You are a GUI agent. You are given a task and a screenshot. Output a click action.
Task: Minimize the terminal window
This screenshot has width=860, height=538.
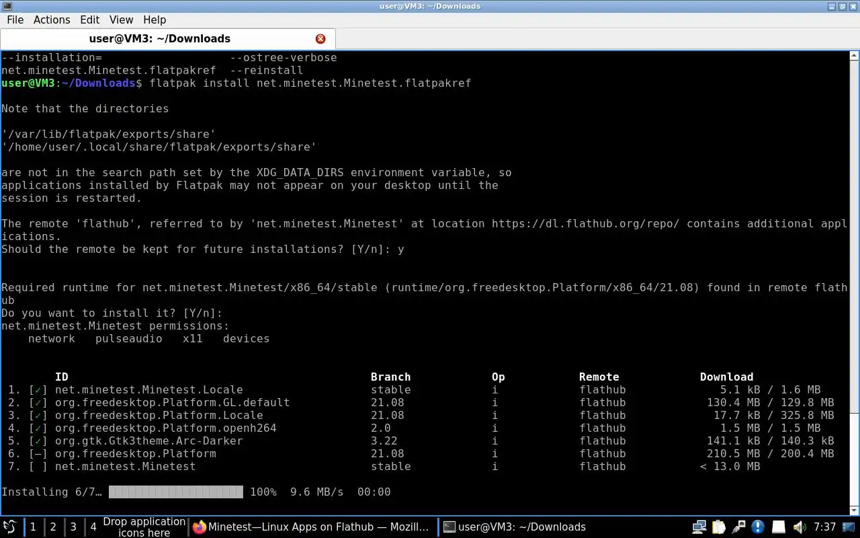tap(832, 6)
